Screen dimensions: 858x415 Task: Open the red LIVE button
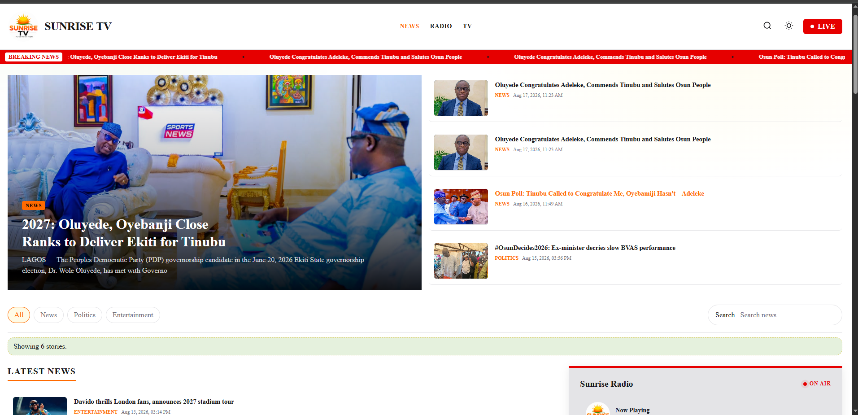pyautogui.click(x=822, y=26)
